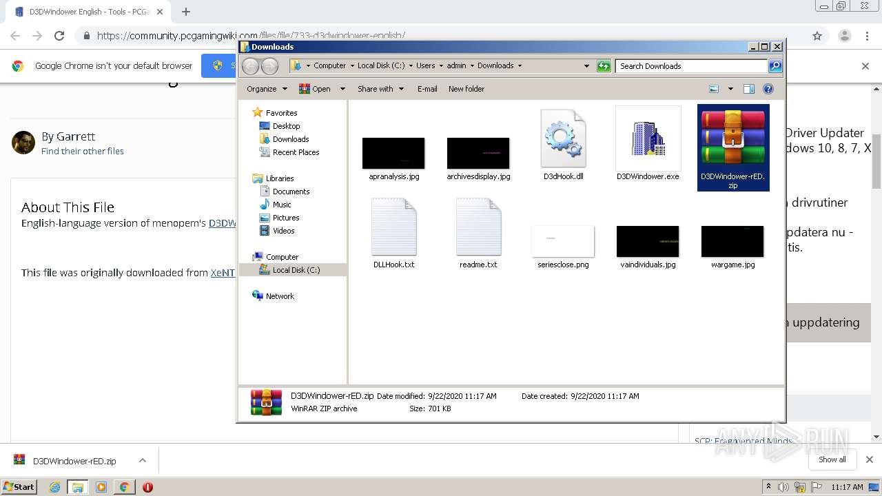Viewport: 882px width, 496px height.
Task: Toggle the preview pane icon
Action: pos(749,89)
